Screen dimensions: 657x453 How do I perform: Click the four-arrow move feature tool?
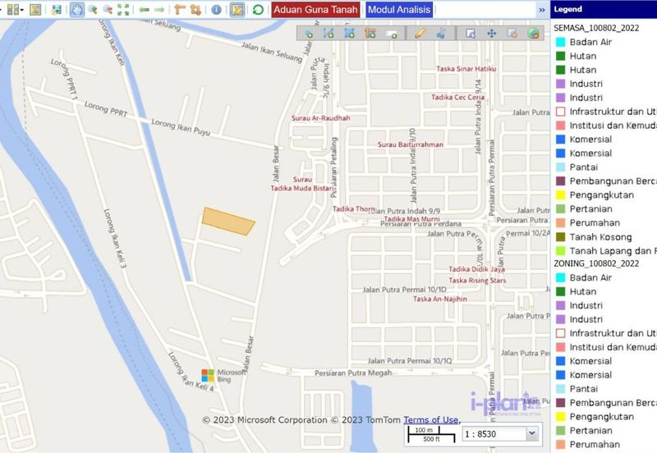pyautogui.click(x=491, y=34)
